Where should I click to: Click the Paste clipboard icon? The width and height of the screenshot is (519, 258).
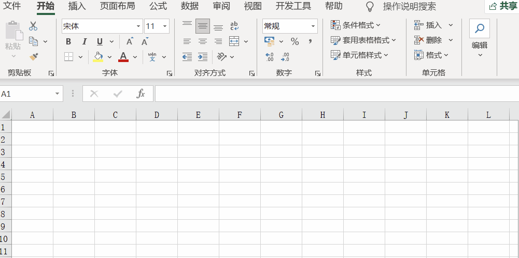[14, 31]
